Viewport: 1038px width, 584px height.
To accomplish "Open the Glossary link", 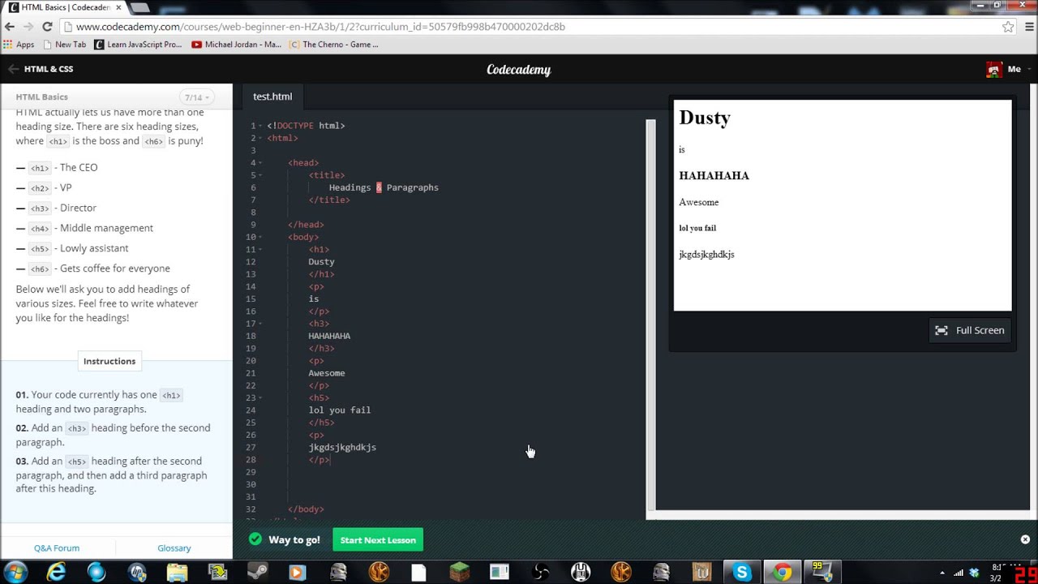I will click(174, 548).
